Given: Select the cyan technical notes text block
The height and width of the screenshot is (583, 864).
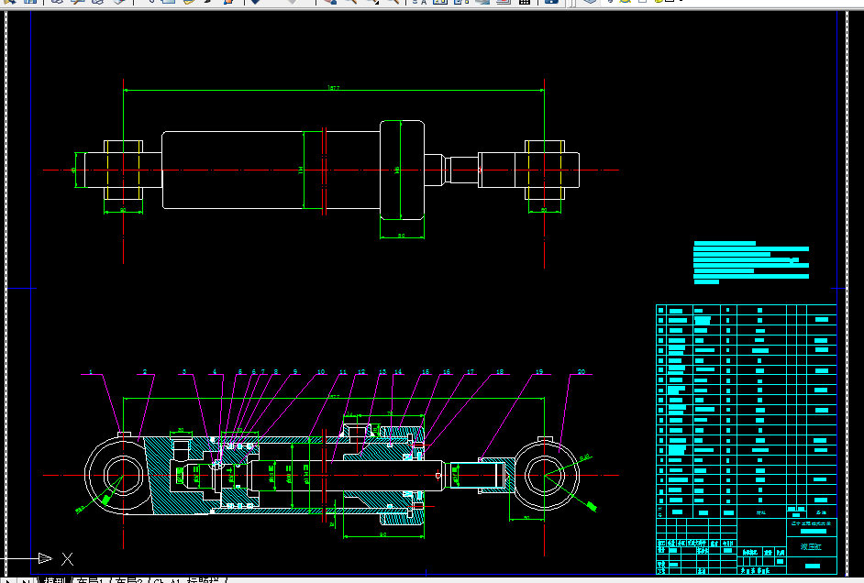Looking at the screenshot, I should click(x=751, y=262).
